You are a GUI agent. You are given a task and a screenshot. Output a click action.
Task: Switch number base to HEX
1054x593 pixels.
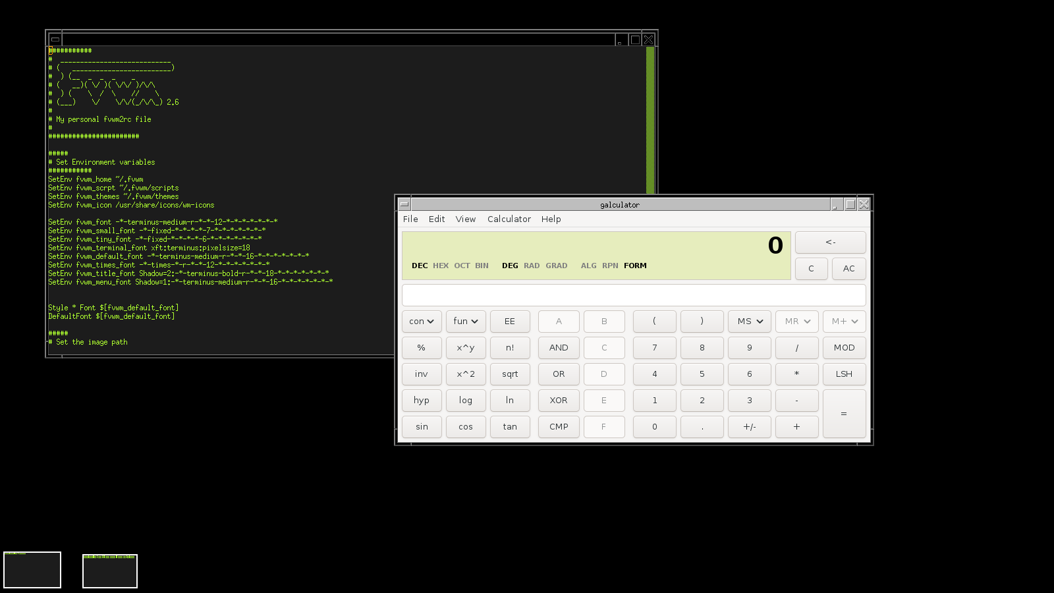[x=440, y=266]
